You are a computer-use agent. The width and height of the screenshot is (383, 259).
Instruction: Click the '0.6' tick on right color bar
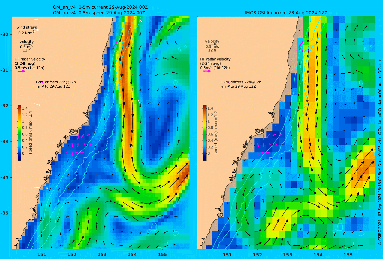click(210, 134)
